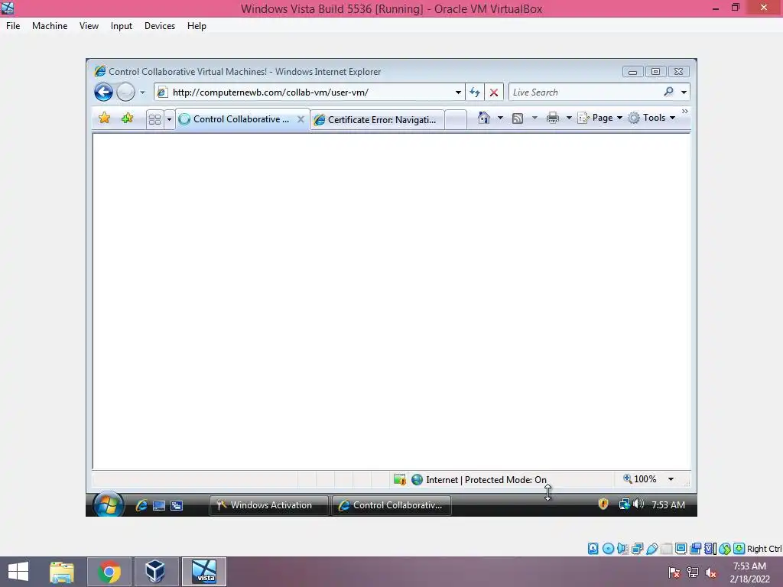The width and height of the screenshot is (783, 587).
Task: Click the Vista 7:53 AM tray clock
Action: (668, 504)
